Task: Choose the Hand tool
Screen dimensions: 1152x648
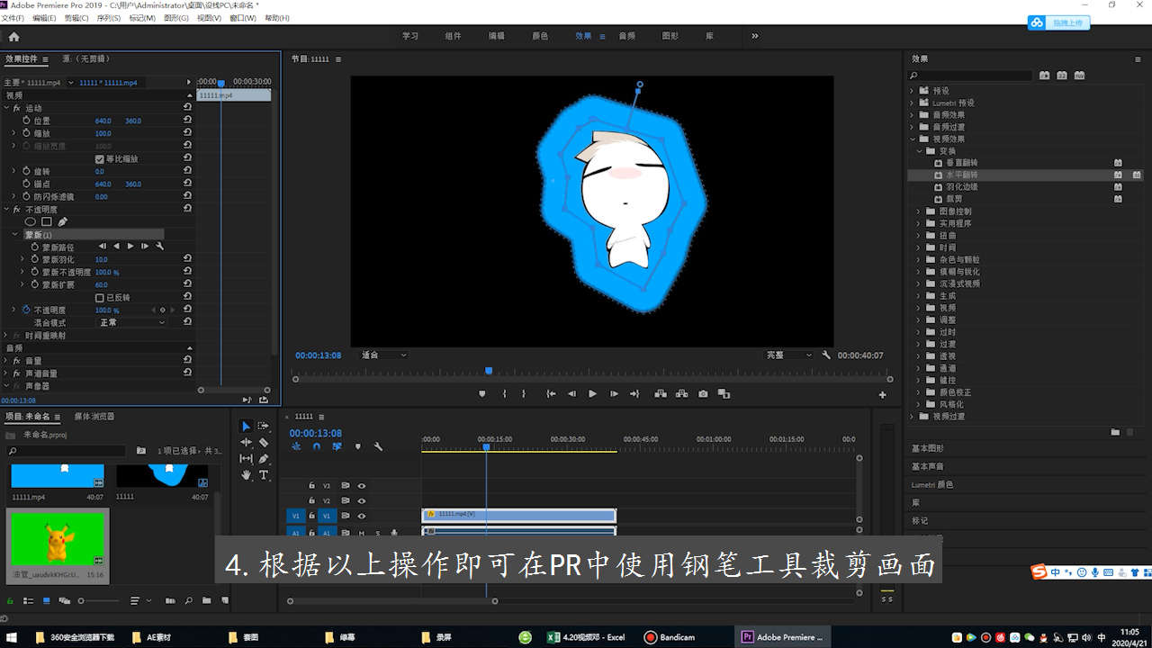Action: point(246,474)
